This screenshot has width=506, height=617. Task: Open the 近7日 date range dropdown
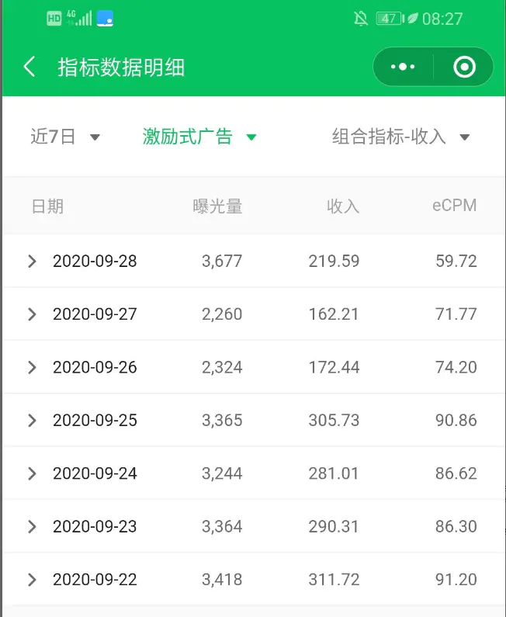(x=65, y=137)
